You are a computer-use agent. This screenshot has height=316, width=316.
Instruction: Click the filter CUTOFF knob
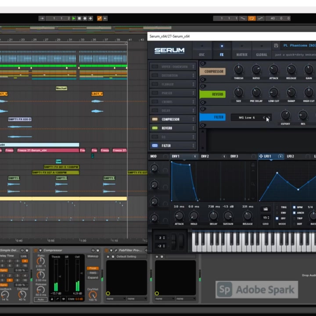click(x=285, y=115)
